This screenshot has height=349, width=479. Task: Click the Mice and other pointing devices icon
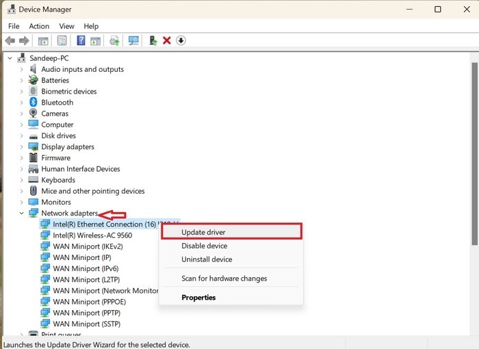point(34,191)
